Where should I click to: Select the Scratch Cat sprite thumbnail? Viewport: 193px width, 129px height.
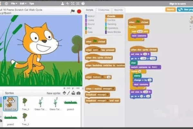11,104
